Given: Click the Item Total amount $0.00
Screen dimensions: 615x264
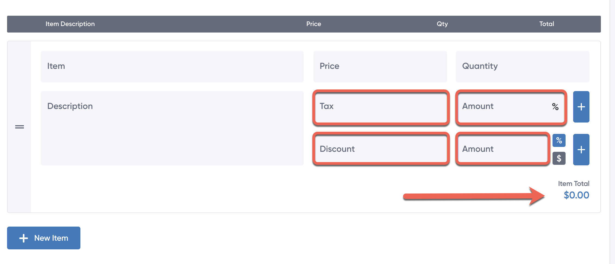Looking at the screenshot, I should (x=576, y=195).
